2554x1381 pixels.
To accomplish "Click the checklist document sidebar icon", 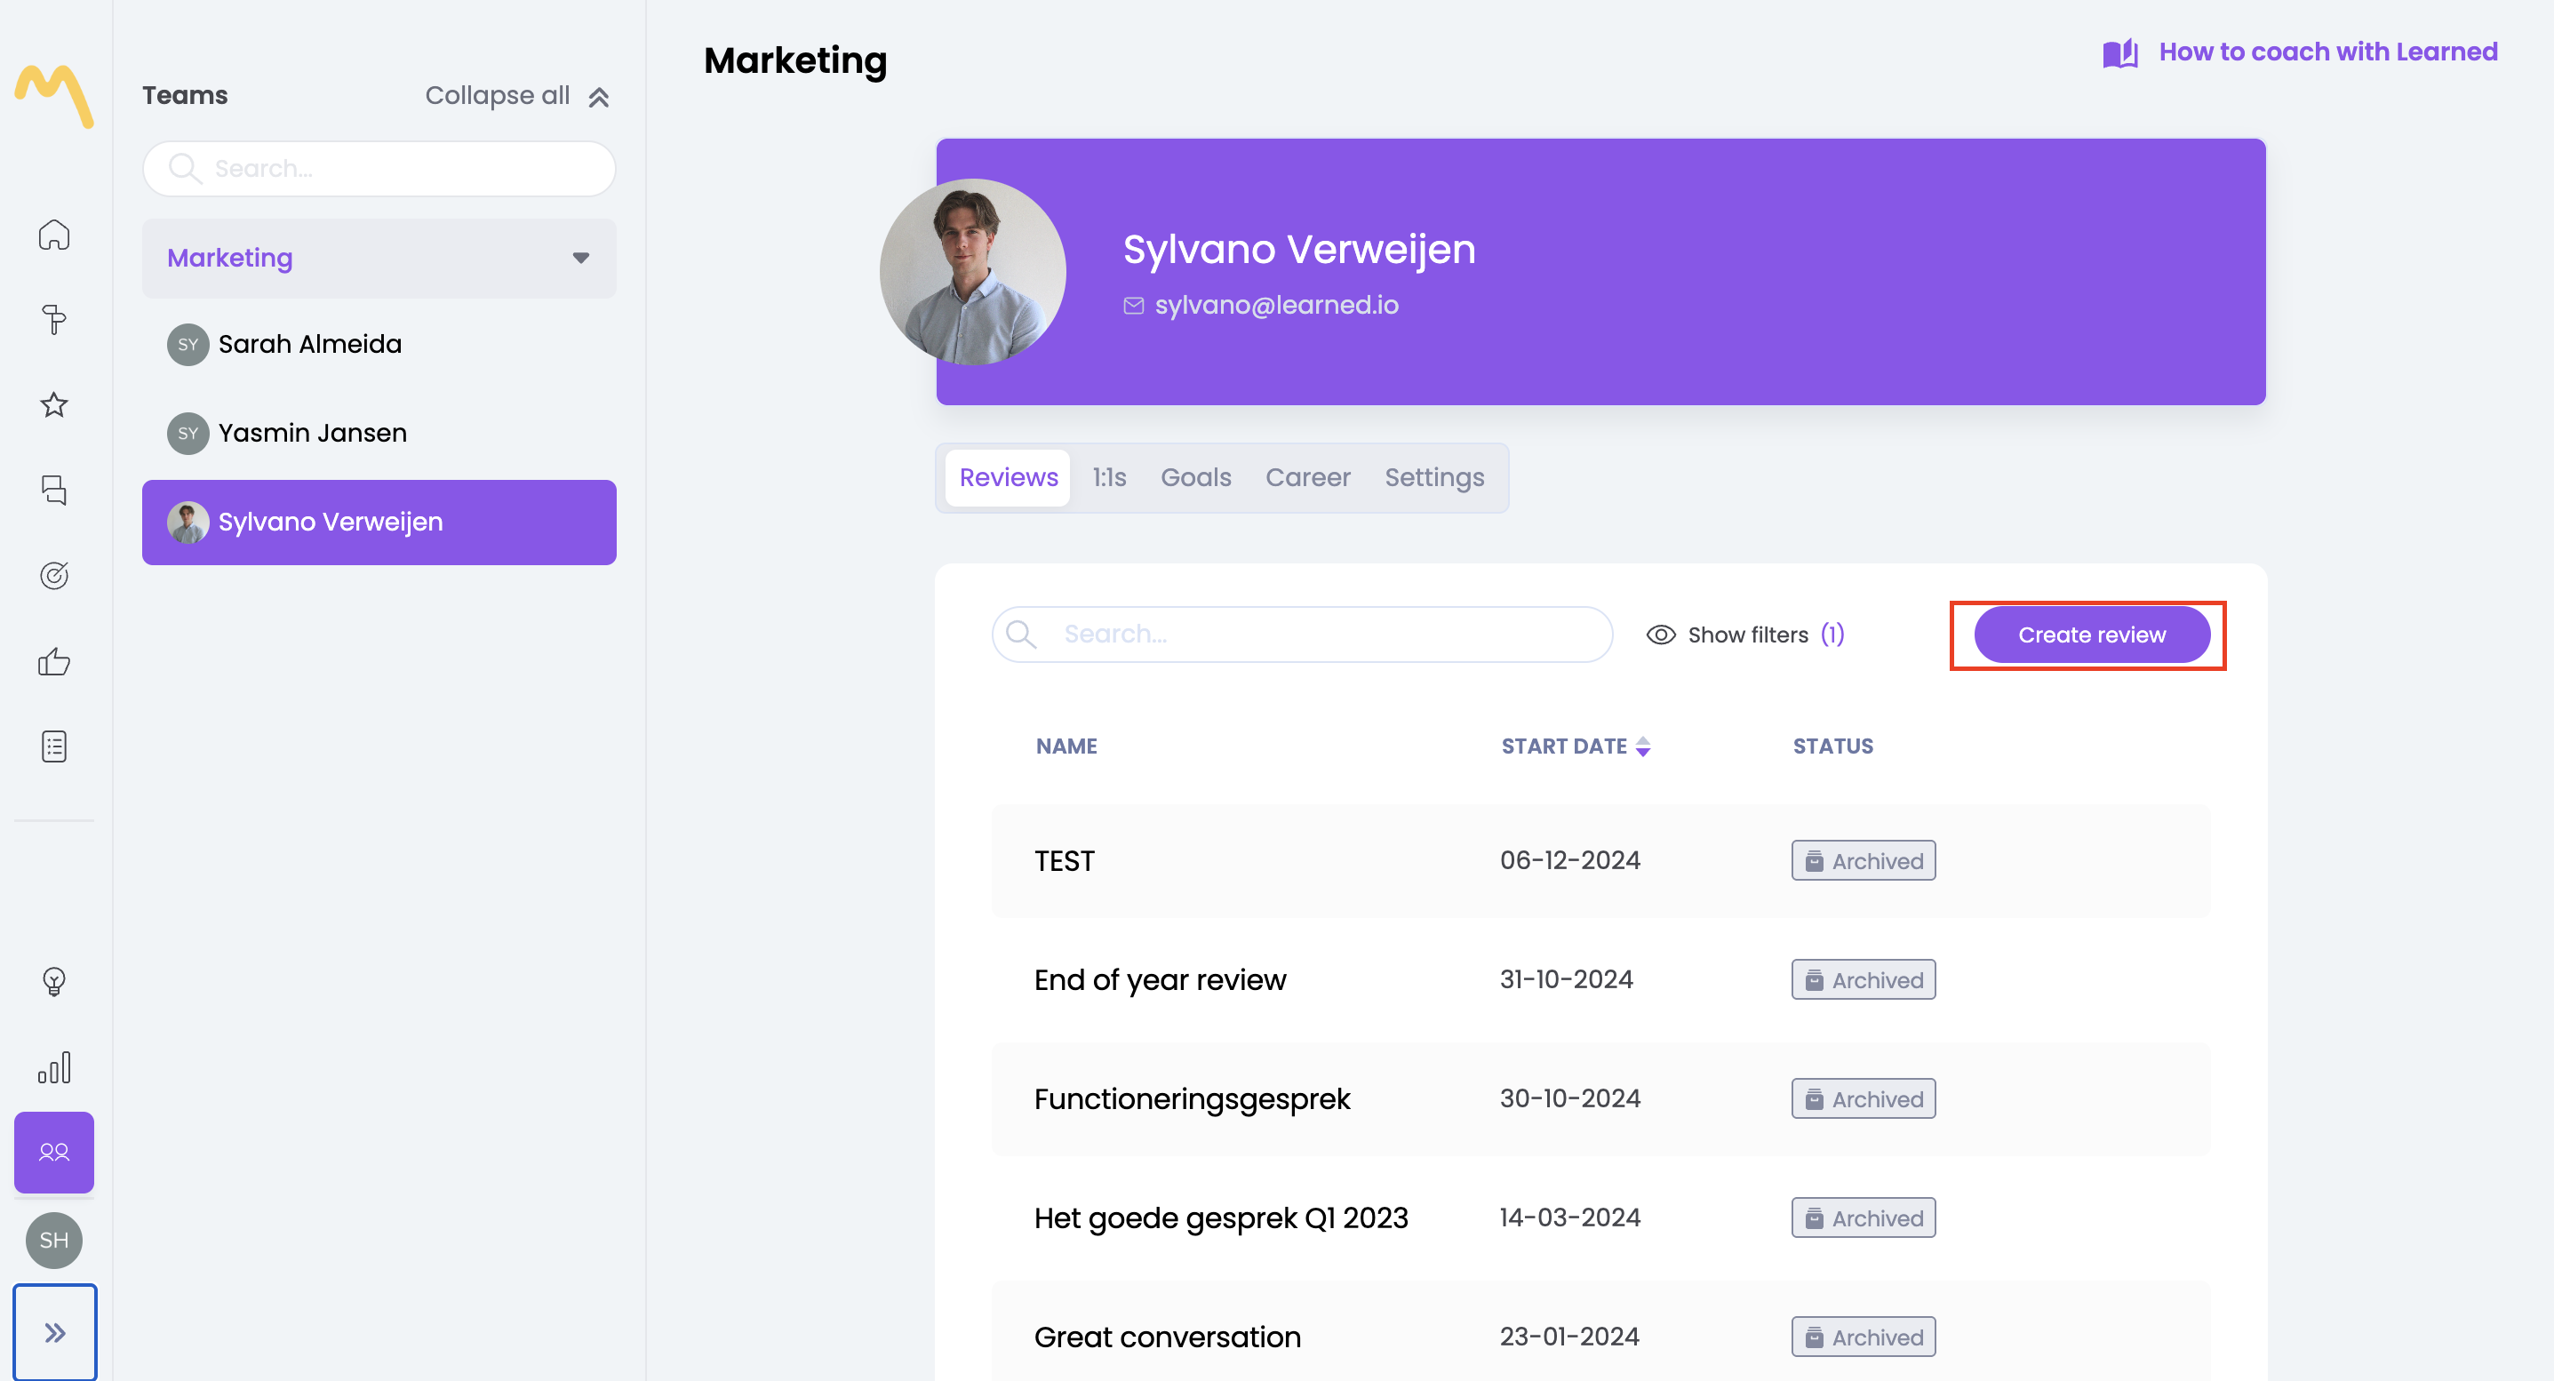I will tap(53, 746).
